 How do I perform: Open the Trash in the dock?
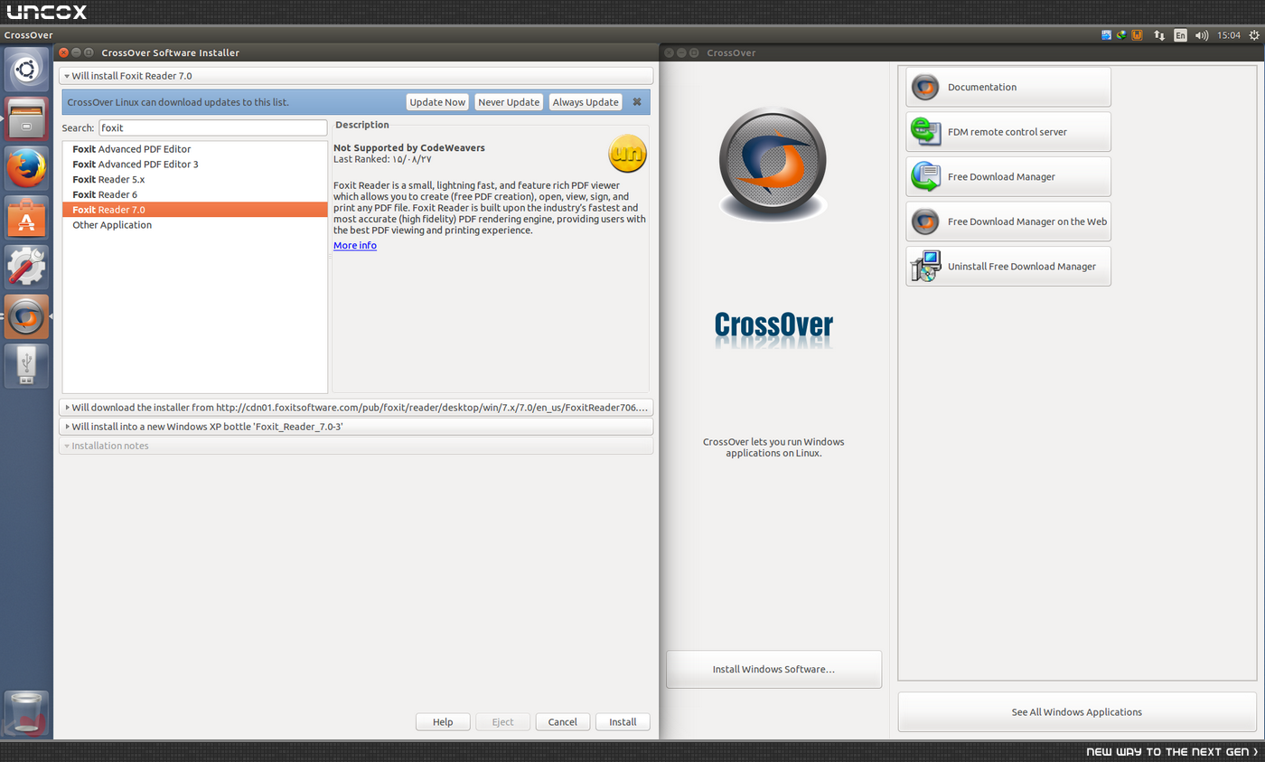tap(26, 712)
